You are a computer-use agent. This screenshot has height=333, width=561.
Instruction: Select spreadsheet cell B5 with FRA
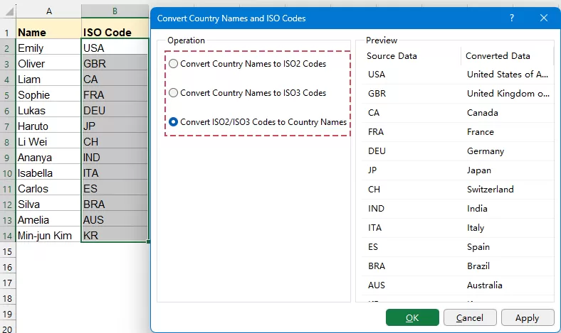[x=115, y=95]
